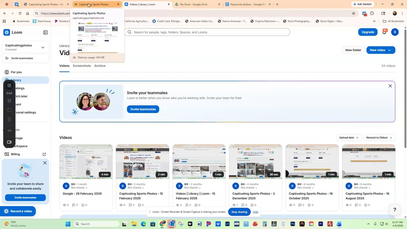Reload the current page
Screen dimensions: 407x229
pyautogui.click(x=20, y=13)
